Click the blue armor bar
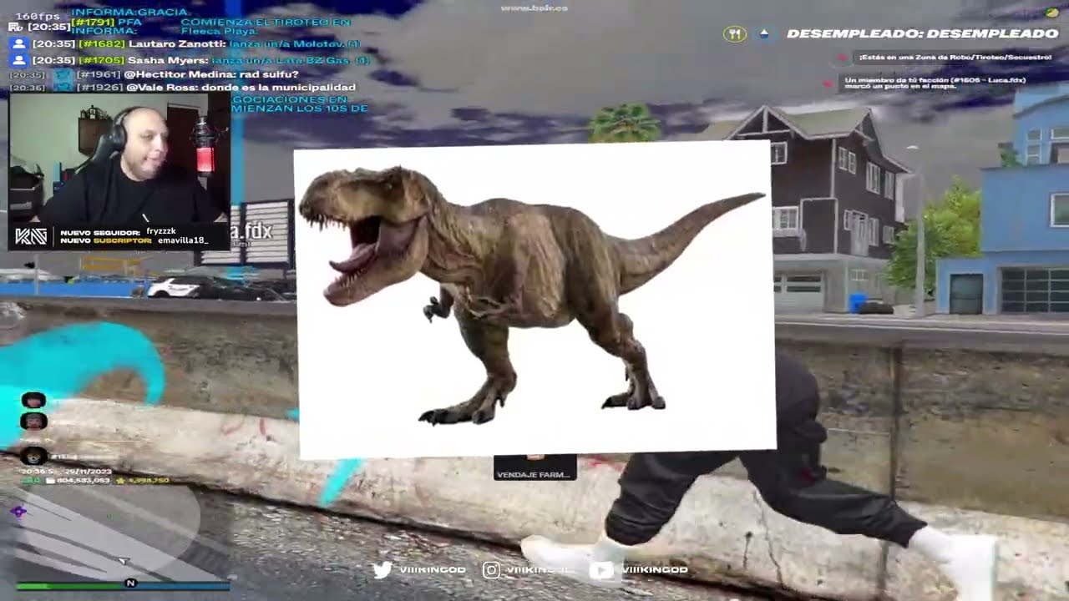Image resolution: width=1069 pixels, height=601 pixels. click(x=184, y=586)
